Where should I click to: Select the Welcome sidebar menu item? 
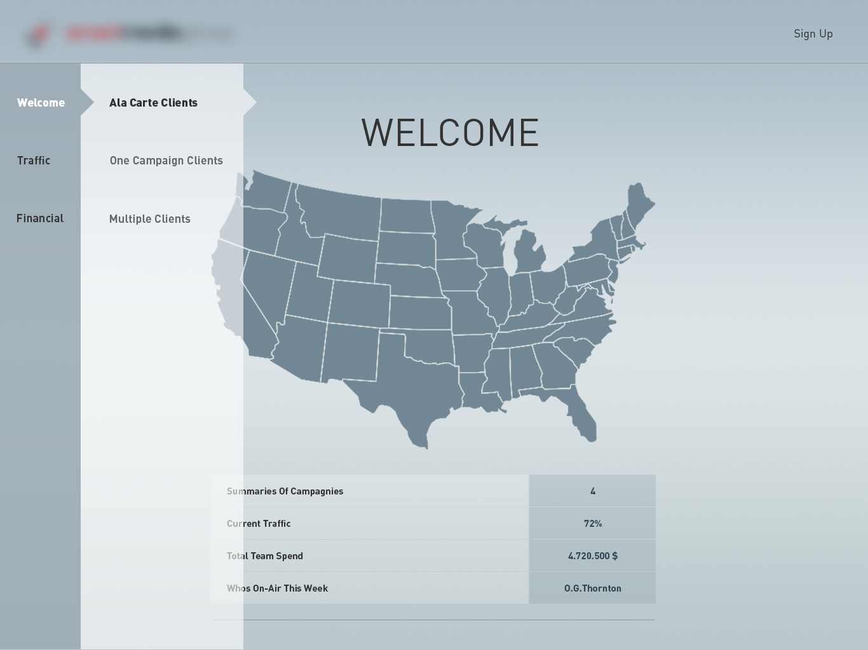point(41,103)
